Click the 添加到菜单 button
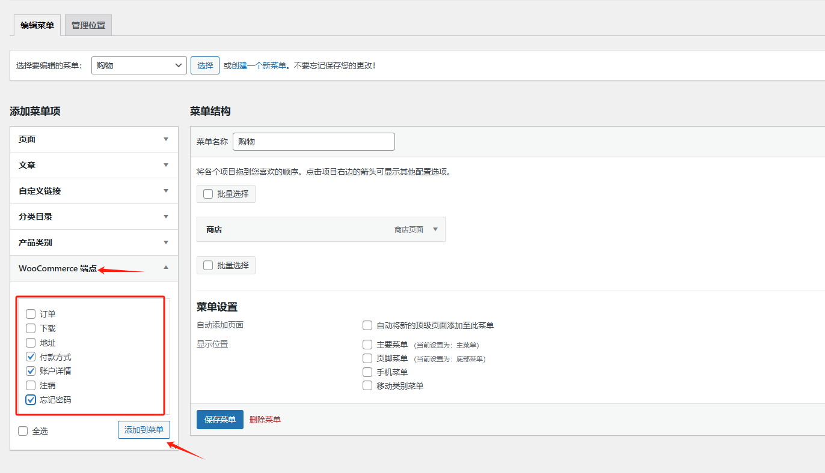Viewport: 825px width, 473px height. tap(144, 430)
